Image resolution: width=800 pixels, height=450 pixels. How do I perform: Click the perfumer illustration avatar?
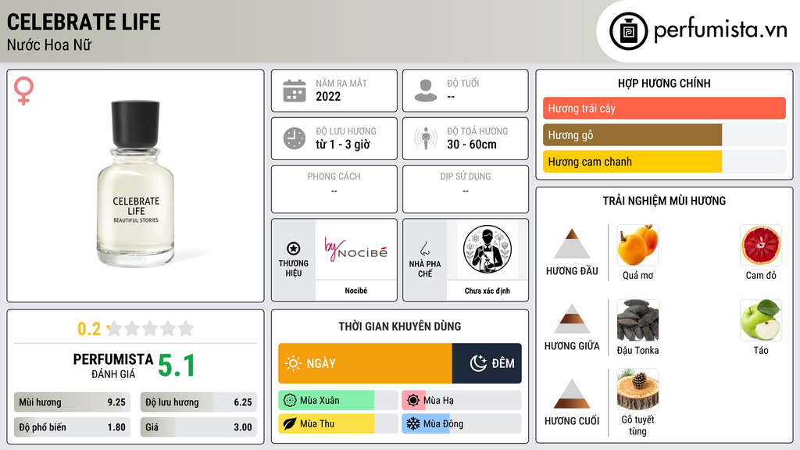click(487, 249)
